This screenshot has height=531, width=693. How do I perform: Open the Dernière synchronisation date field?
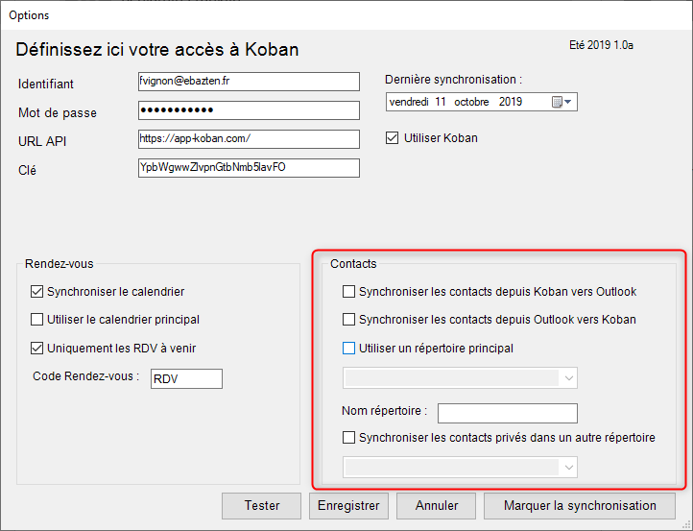pyautogui.click(x=481, y=102)
